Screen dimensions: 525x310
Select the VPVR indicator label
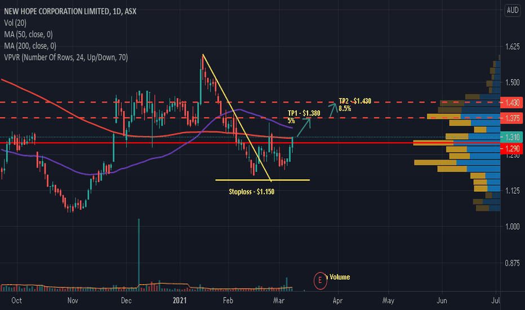coord(66,57)
